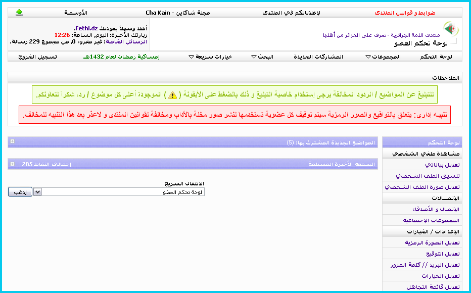Open المشاركات الجديدة in the navbar
The height and width of the screenshot is (293, 471).
pos(318,57)
